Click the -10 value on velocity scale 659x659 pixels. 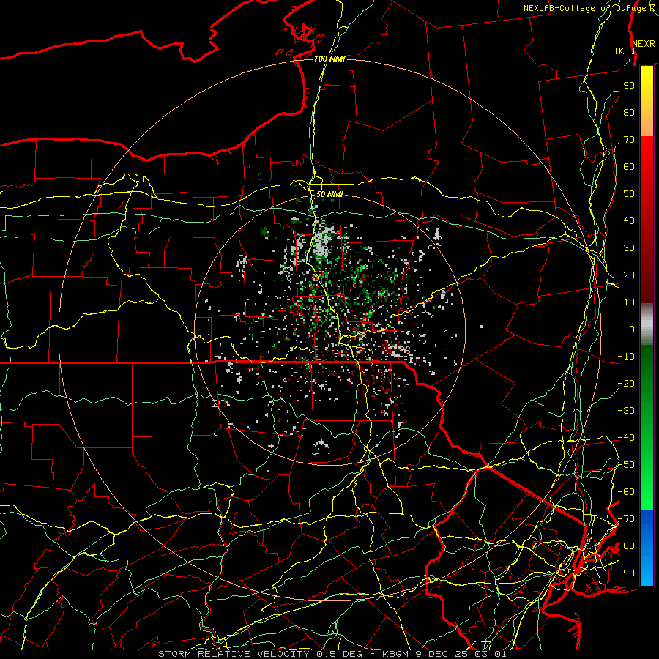click(x=626, y=357)
